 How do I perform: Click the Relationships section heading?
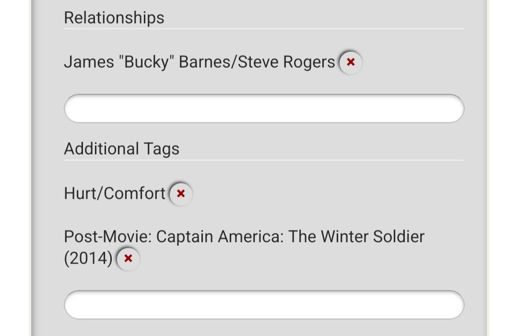114,18
